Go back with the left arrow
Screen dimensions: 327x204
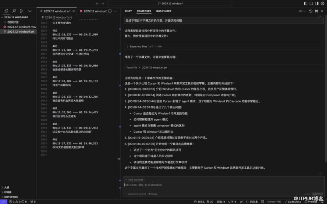(97, 3)
